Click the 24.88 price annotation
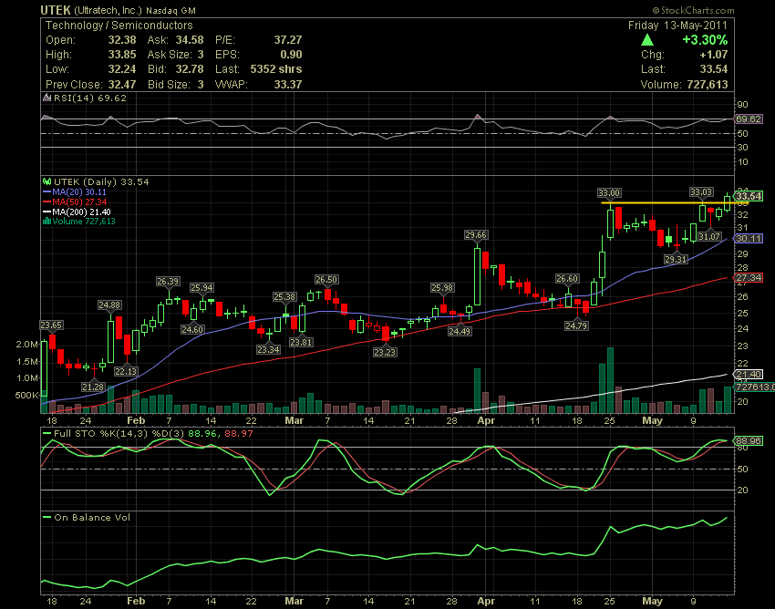The width and height of the screenshot is (775, 609). [109, 305]
